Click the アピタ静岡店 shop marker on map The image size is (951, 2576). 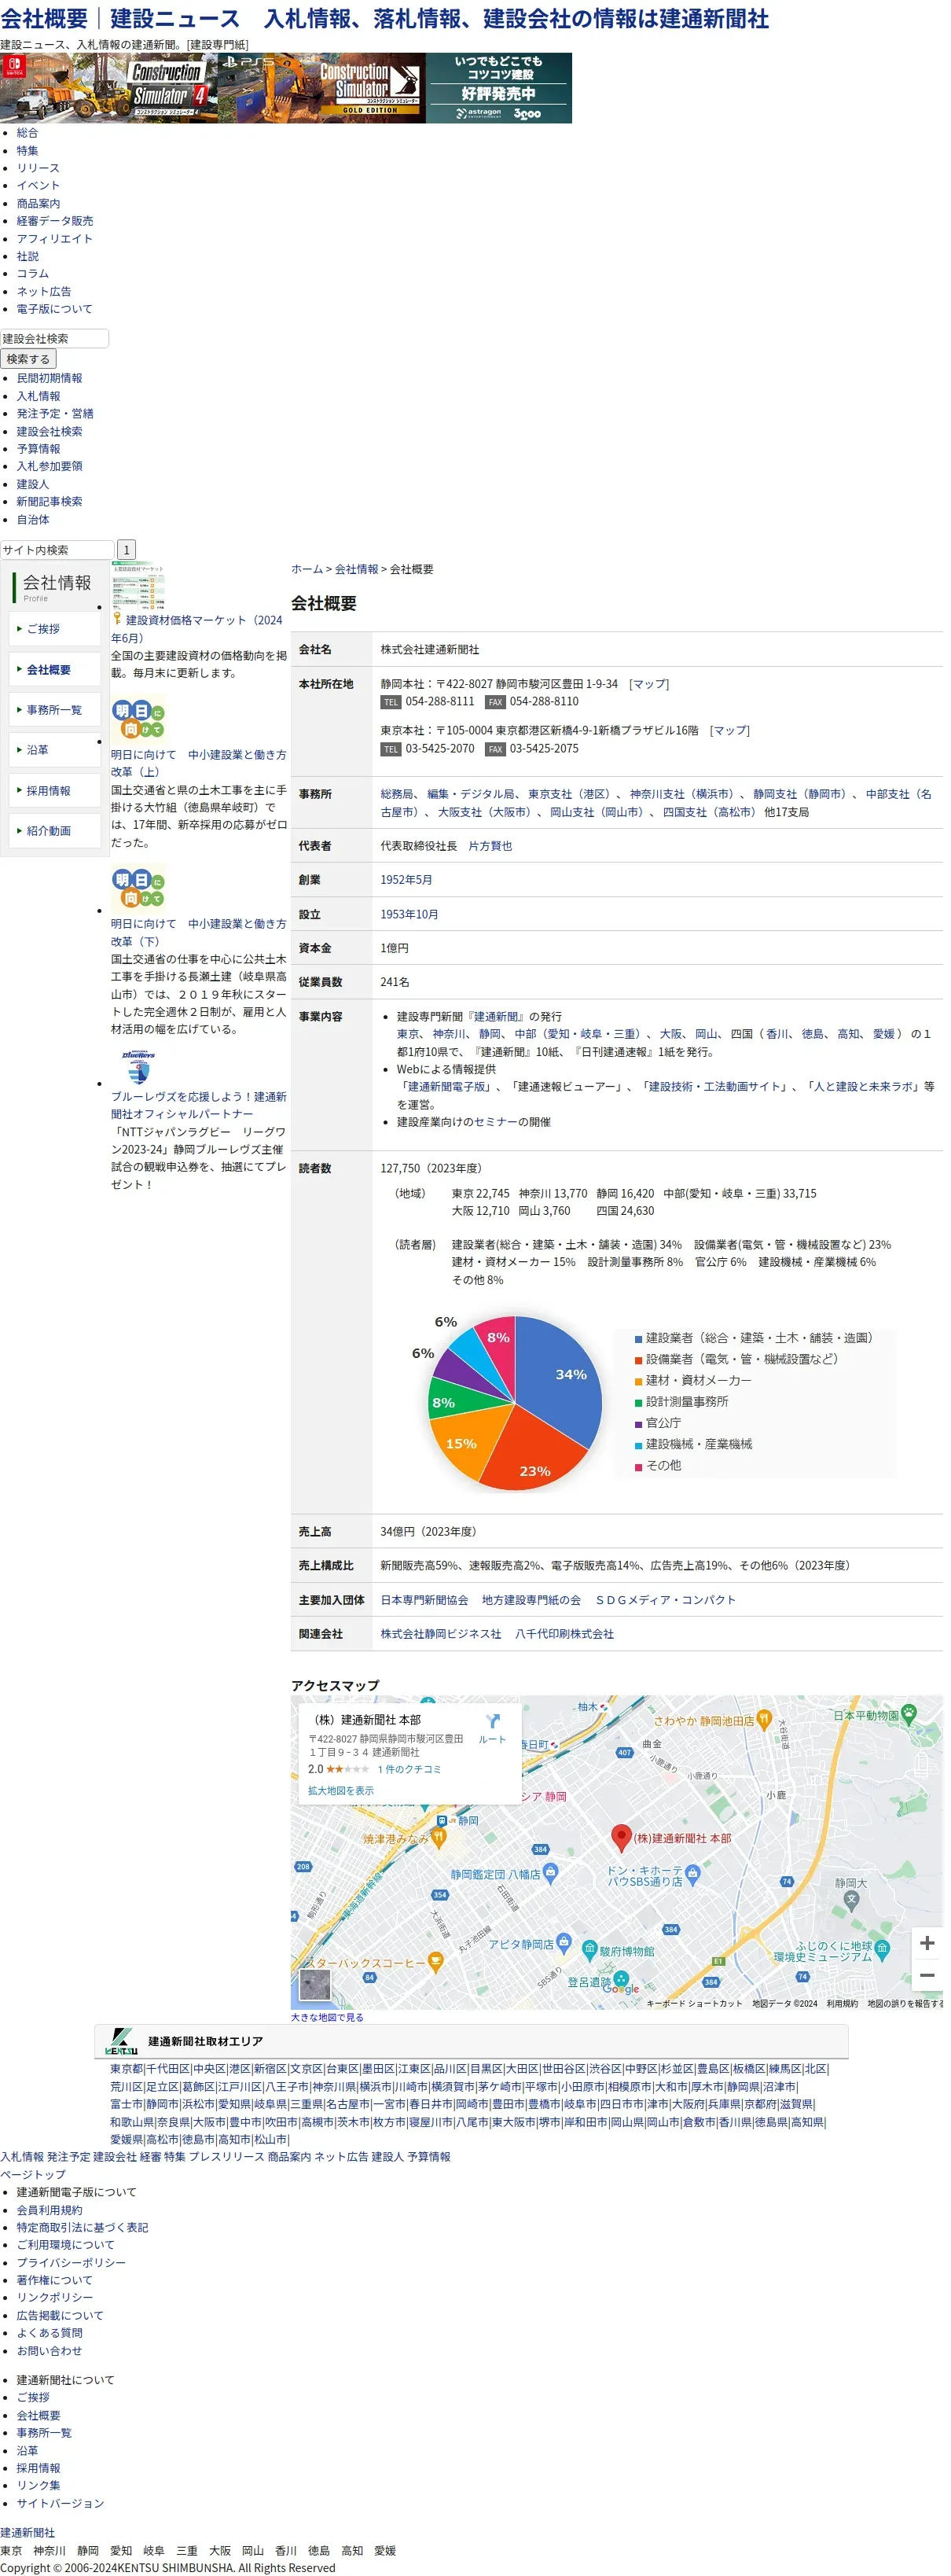(564, 1943)
